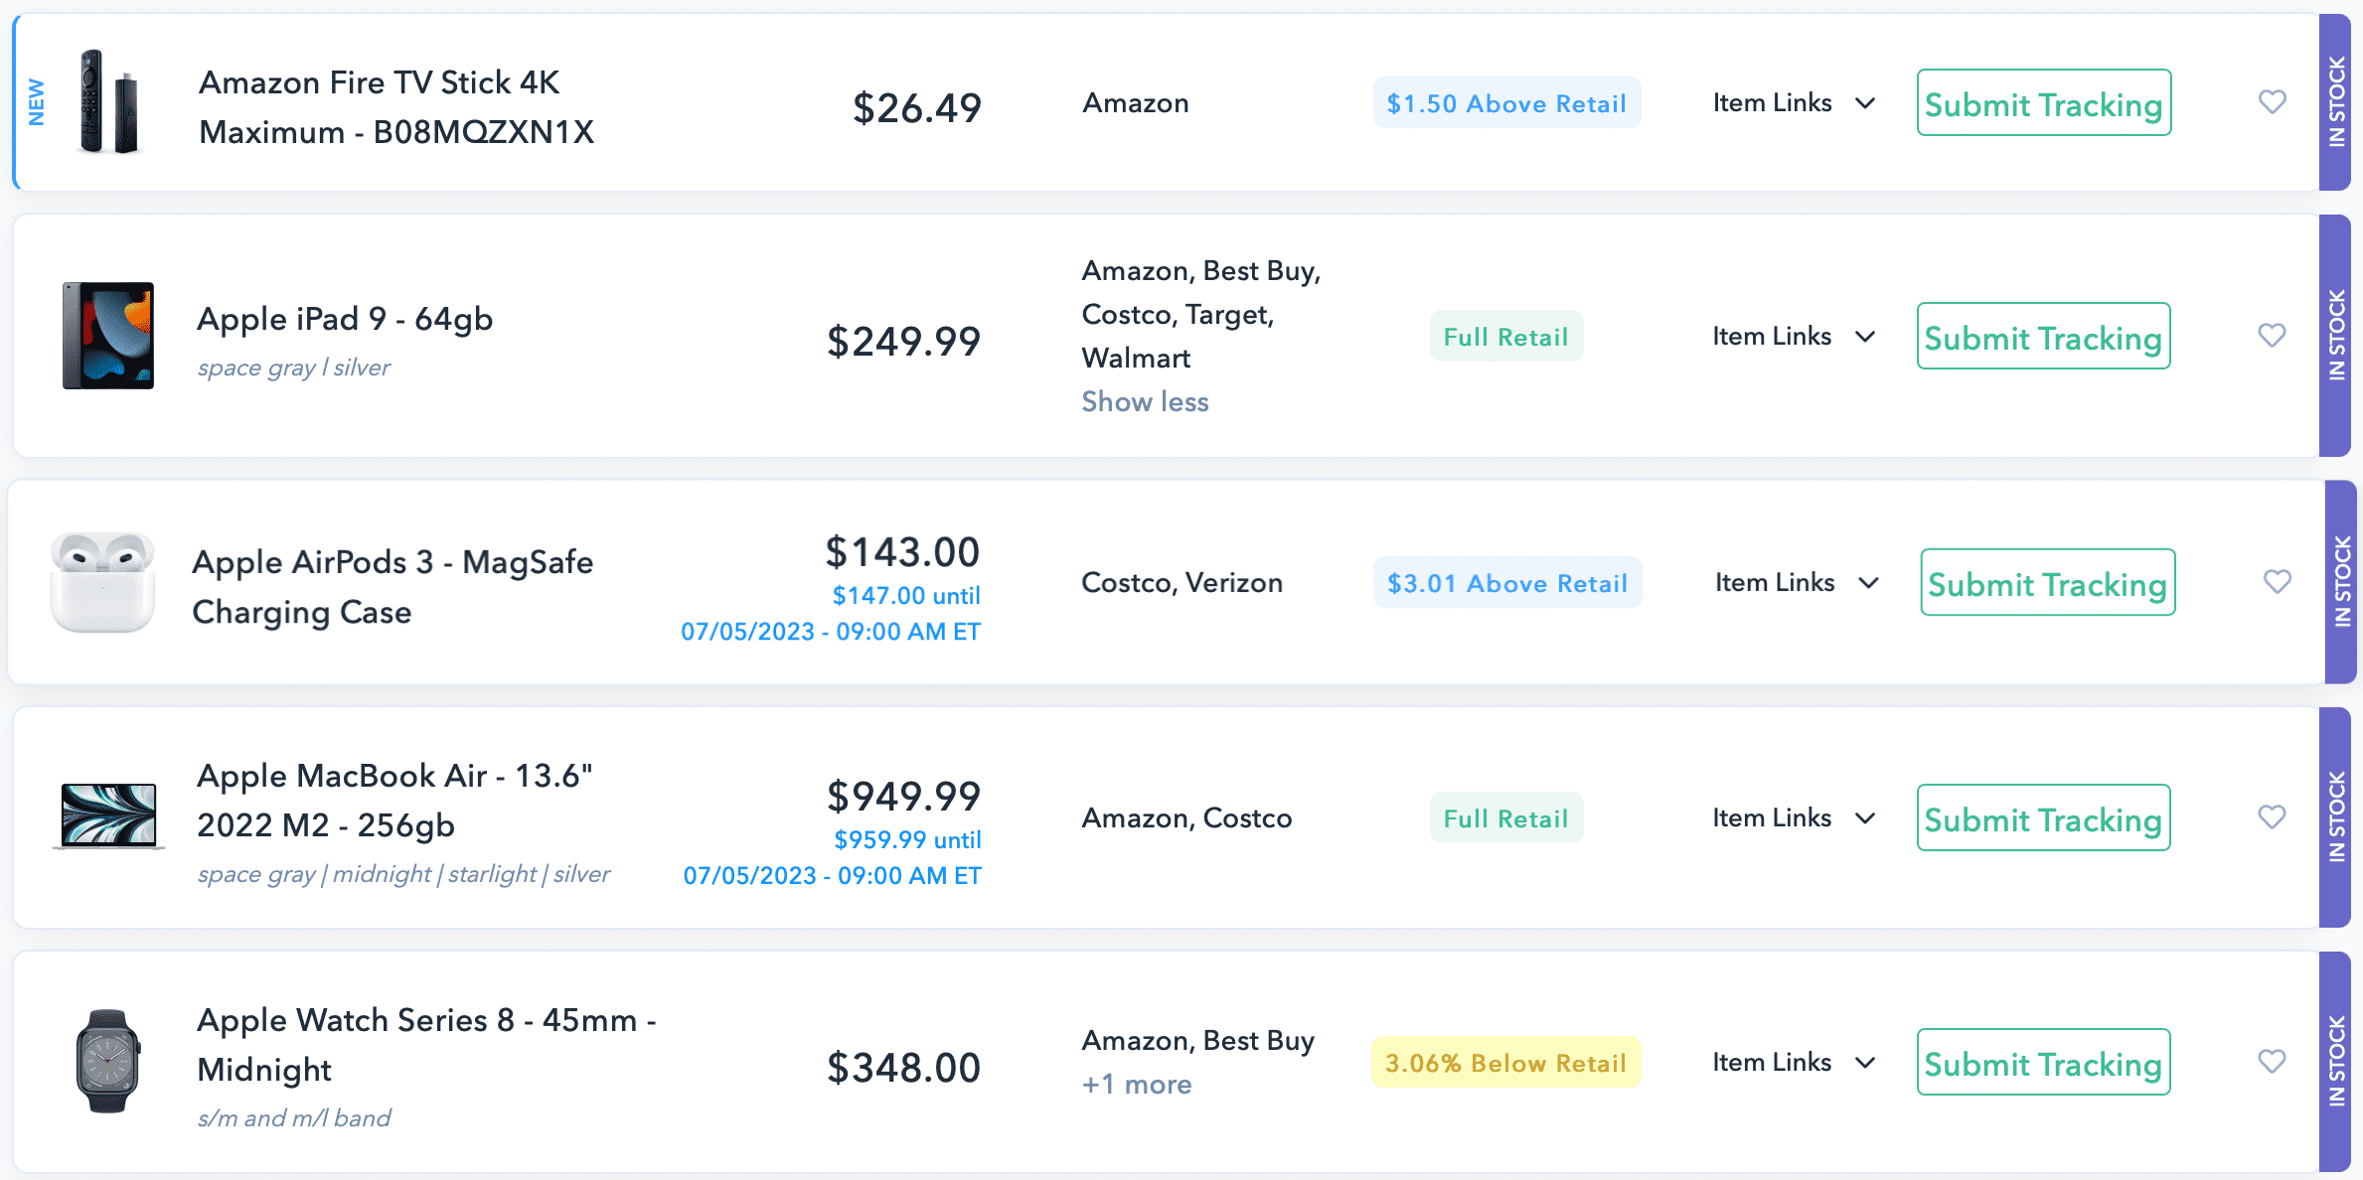Submit Tracking for Amazon Fire TV Stick

(x=2043, y=103)
